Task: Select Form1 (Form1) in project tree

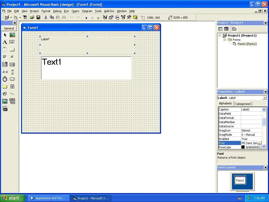Action: click(x=247, y=44)
